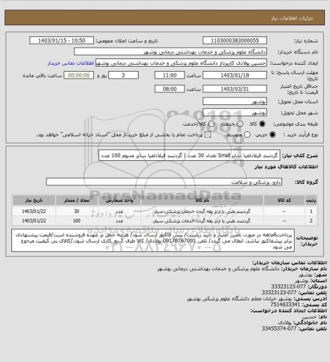Image resolution: width=330 pixels, height=362 pixels.
Task: Click the اطلاعات تماس سازمان خریدار heading
Action: click(290, 263)
